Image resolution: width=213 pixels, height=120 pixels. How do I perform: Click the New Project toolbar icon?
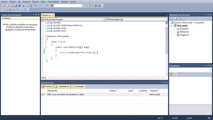[x=4, y=6]
